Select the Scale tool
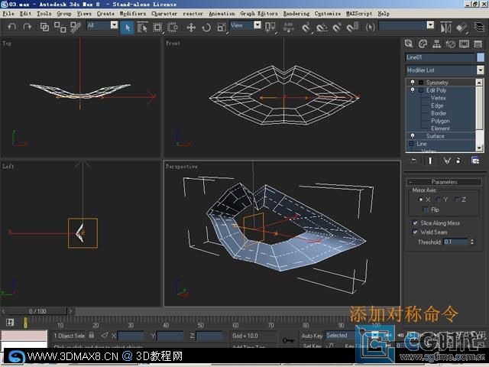489x367 pixels. coord(222,28)
